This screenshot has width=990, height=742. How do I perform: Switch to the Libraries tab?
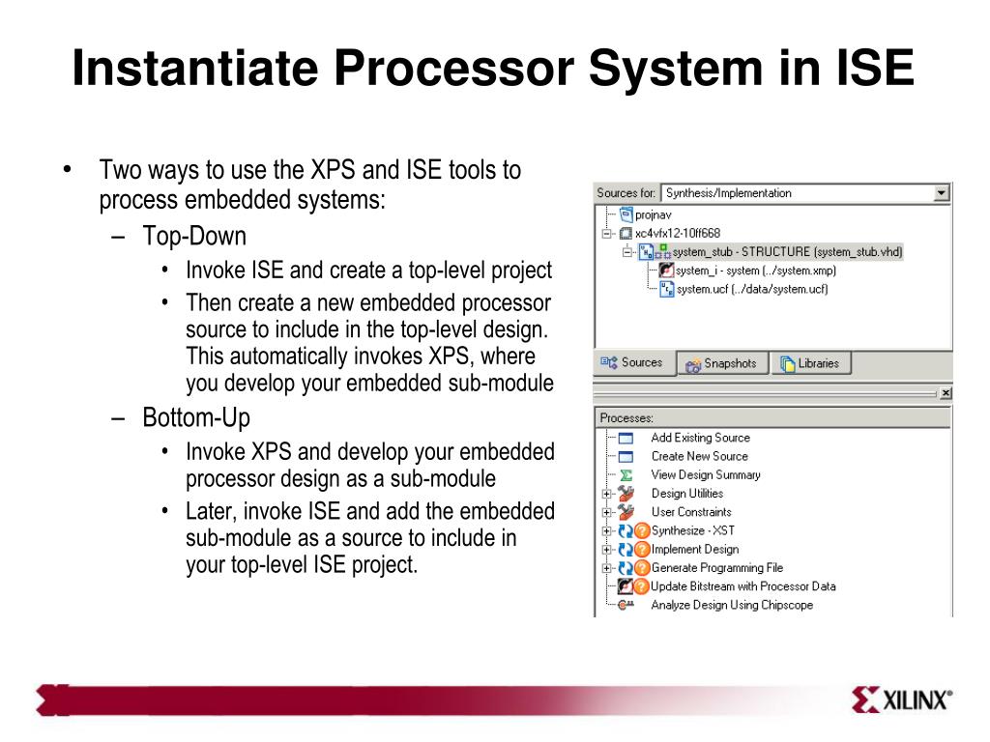pyautogui.click(x=811, y=363)
